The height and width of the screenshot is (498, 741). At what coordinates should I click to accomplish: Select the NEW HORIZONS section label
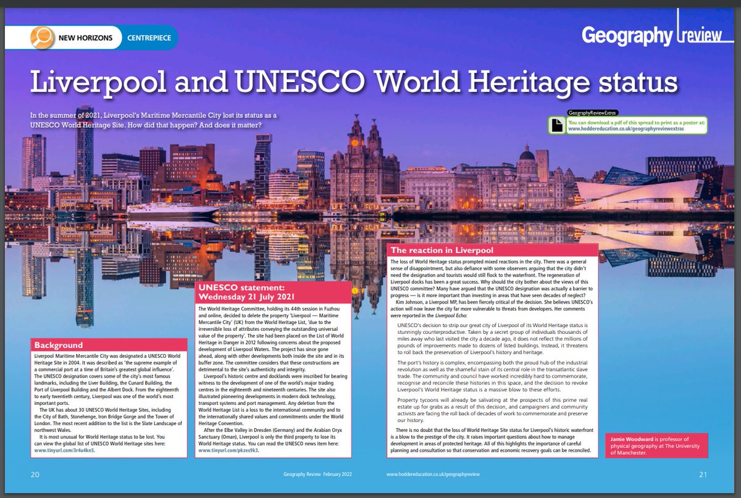click(x=86, y=38)
